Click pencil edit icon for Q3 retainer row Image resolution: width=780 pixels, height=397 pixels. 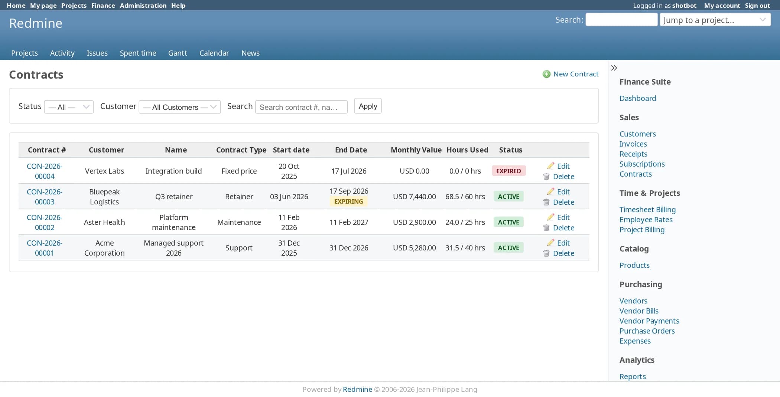(x=550, y=191)
